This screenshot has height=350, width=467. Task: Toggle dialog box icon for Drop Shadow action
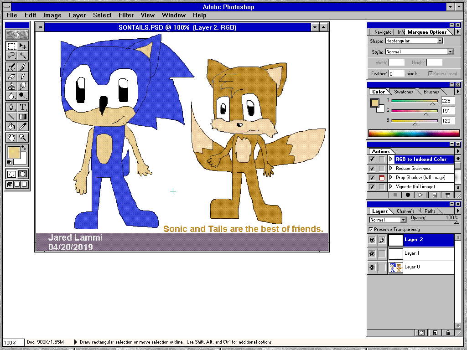[382, 178]
